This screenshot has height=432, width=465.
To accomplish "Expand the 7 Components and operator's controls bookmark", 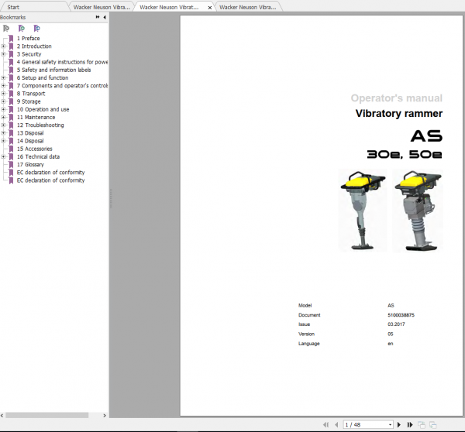I will pos(3,86).
